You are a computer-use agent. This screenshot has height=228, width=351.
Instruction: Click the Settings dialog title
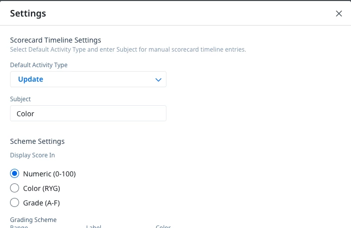coord(28,14)
